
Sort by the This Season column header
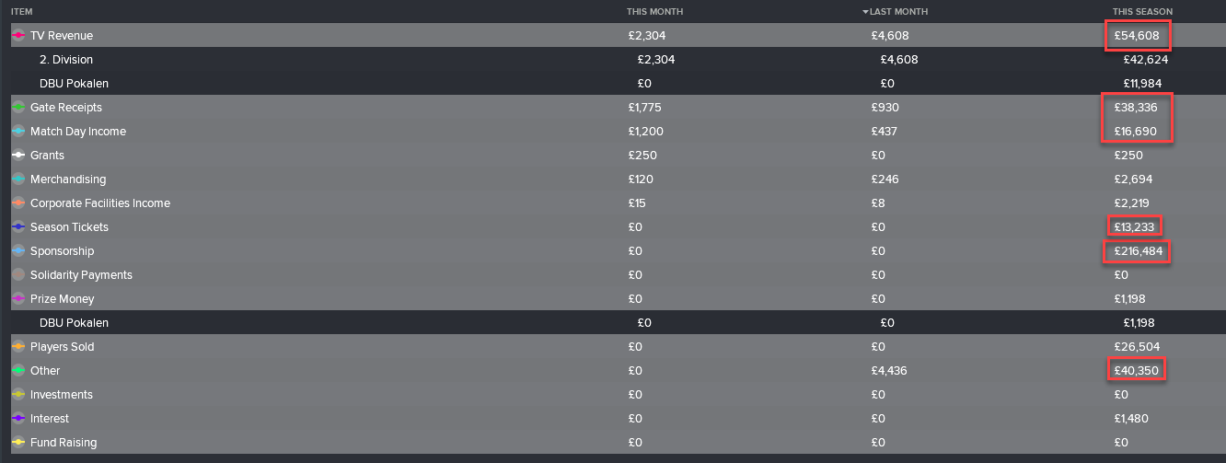[x=1142, y=11]
